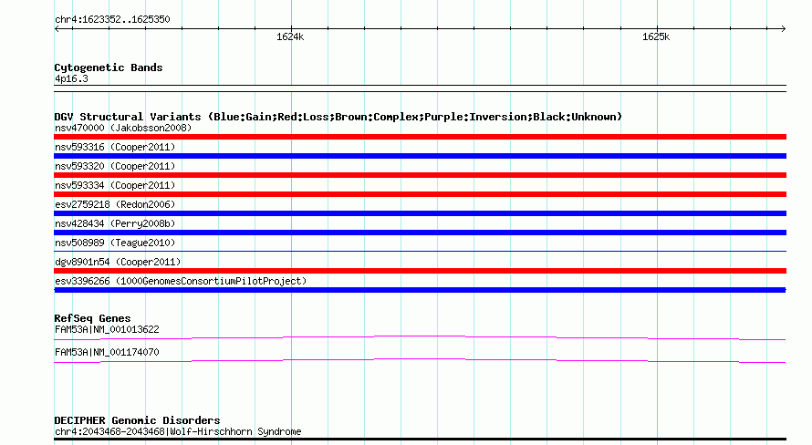Click the red bar of nsv470000
This screenshot has height=445, width=812.
[420, 137]
